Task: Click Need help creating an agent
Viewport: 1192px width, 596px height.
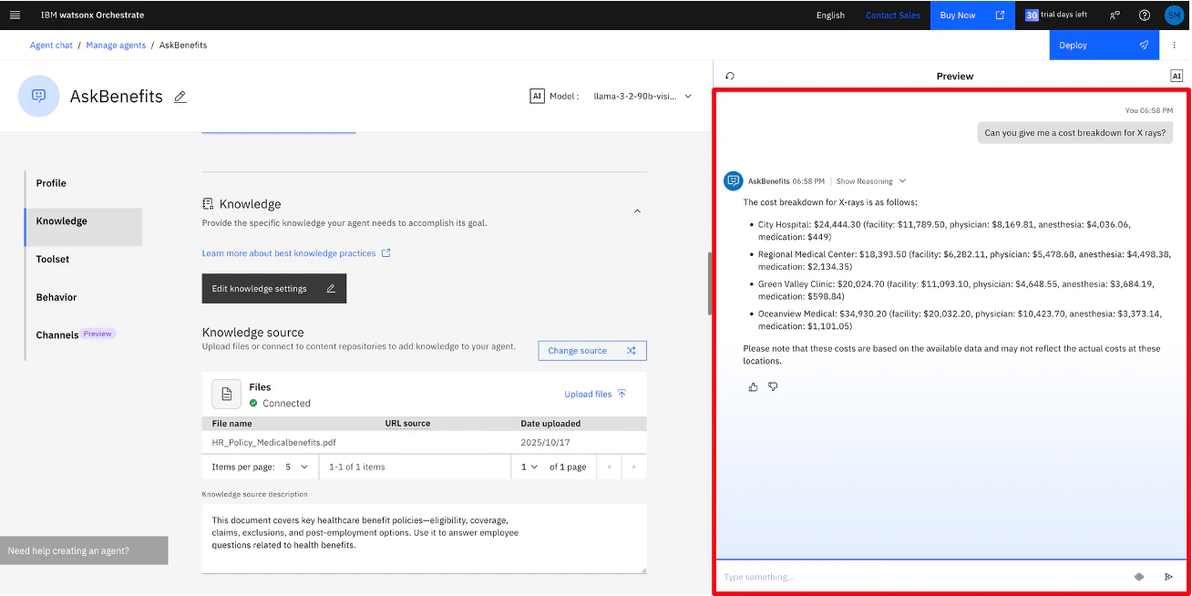Action: (84, 550)
